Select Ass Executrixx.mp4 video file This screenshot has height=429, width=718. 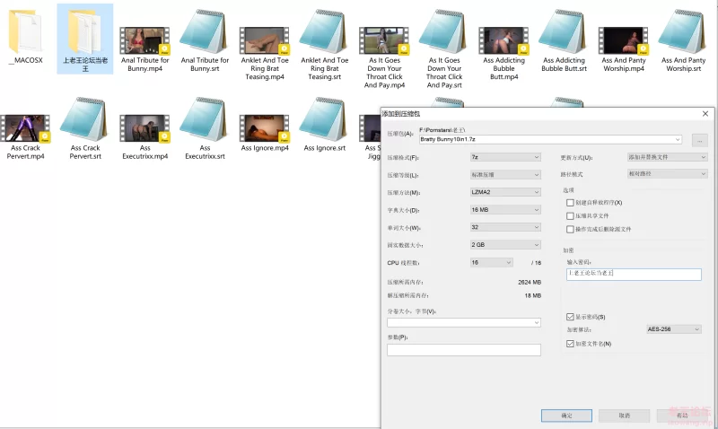(144, 128)
